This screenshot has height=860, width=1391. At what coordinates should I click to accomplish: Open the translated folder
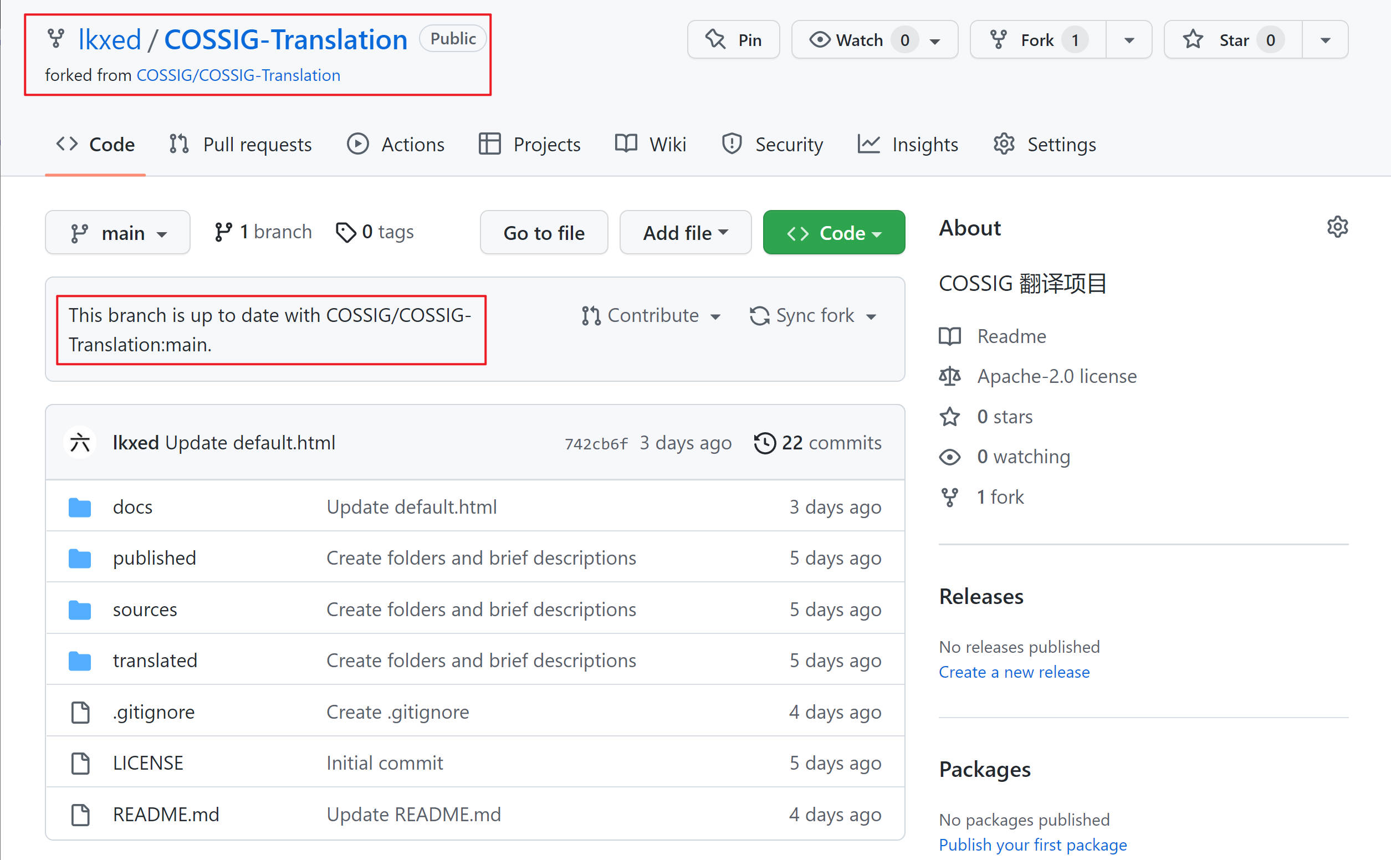[x=155, y=661]
